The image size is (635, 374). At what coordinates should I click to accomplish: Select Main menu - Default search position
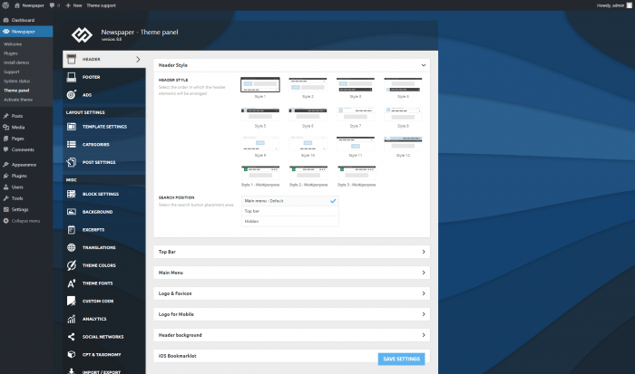[x=290, y=201]
